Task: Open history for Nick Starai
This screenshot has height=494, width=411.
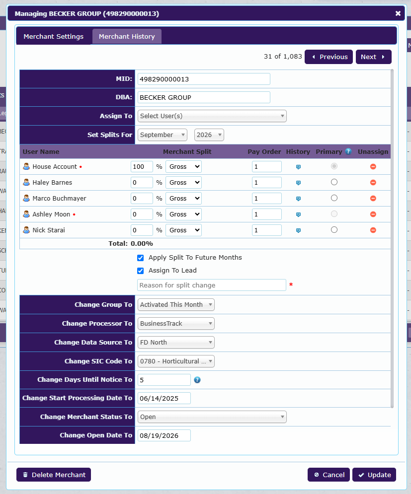Action: (298, 230)
